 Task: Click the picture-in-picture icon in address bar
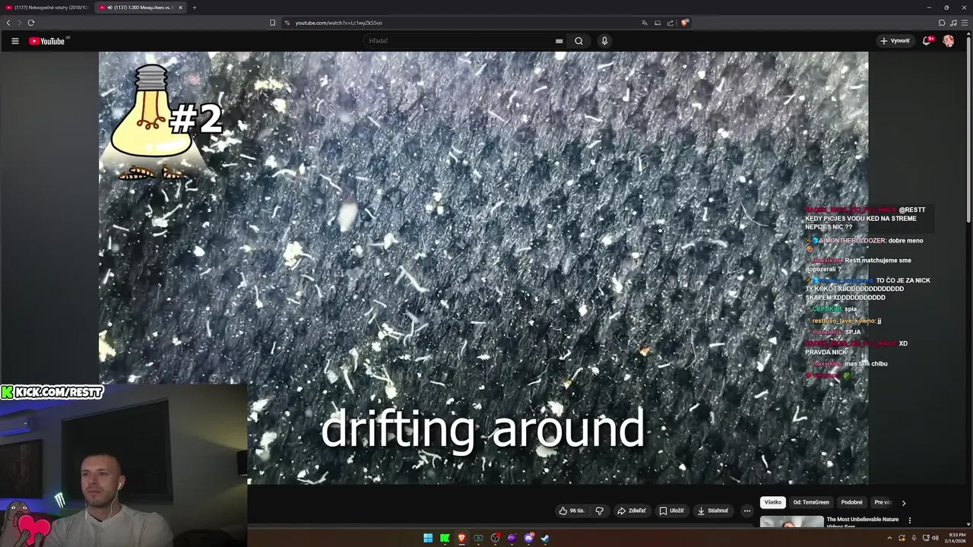(658, 23)
